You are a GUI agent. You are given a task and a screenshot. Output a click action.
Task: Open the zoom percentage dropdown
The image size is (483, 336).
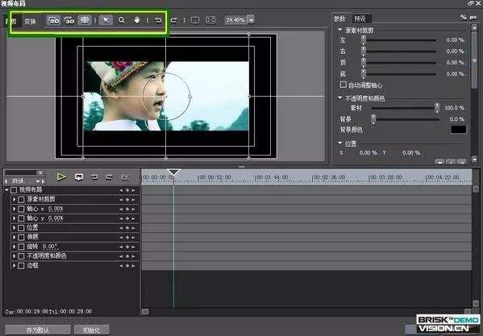tap(251, 20)
